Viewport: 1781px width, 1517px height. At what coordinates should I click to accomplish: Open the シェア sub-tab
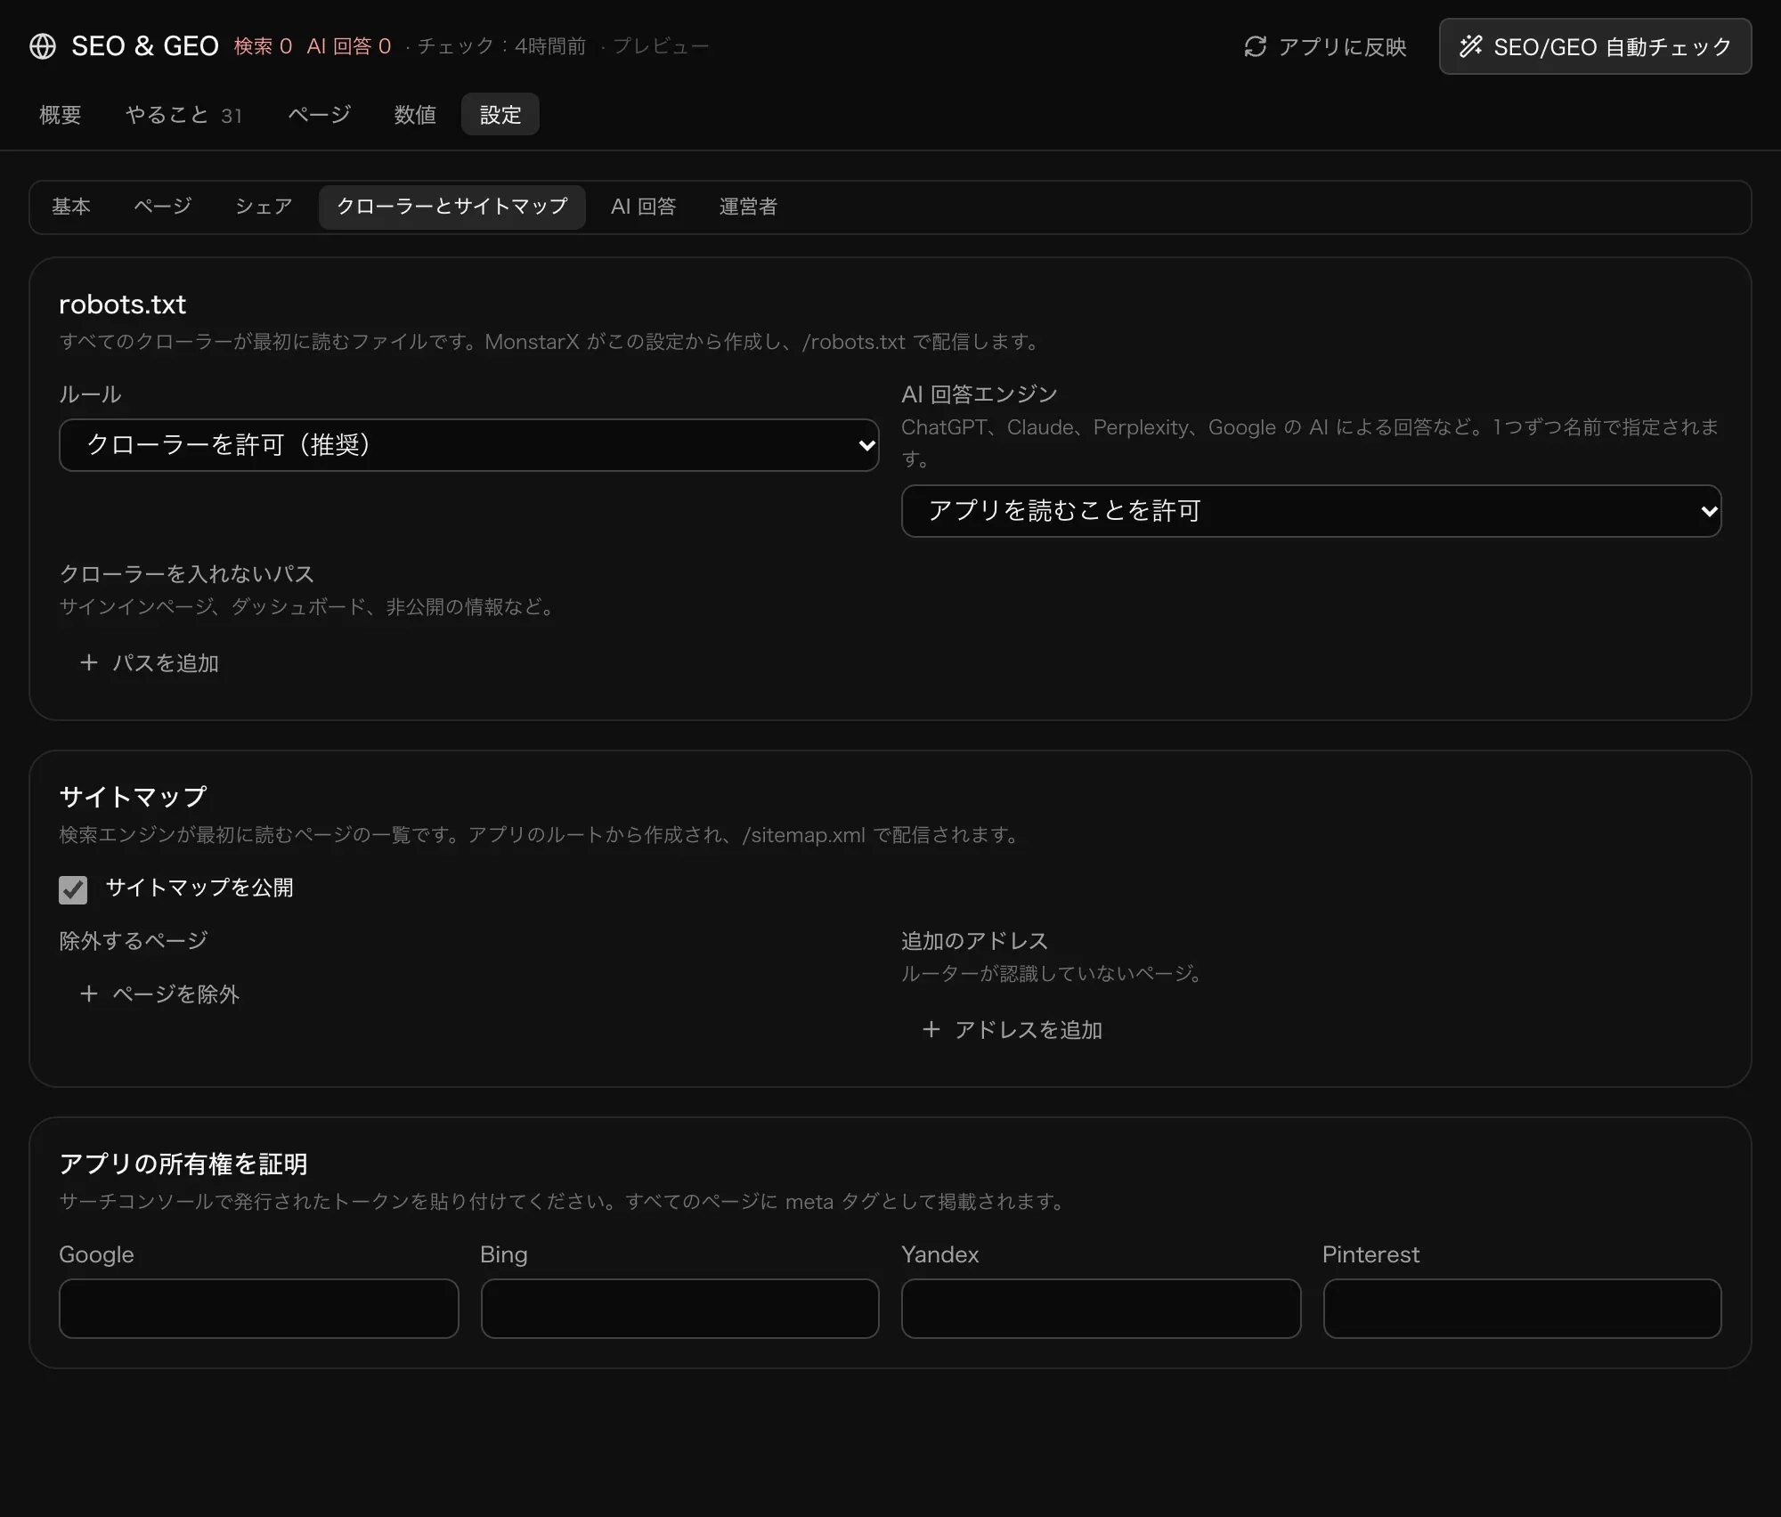click(x=264, y=207)
